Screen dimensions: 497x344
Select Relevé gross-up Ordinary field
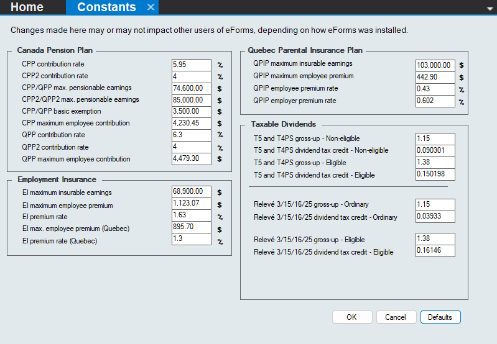435,204
